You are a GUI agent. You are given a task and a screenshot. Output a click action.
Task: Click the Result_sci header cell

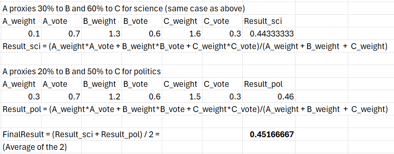[x=269, y=21]
